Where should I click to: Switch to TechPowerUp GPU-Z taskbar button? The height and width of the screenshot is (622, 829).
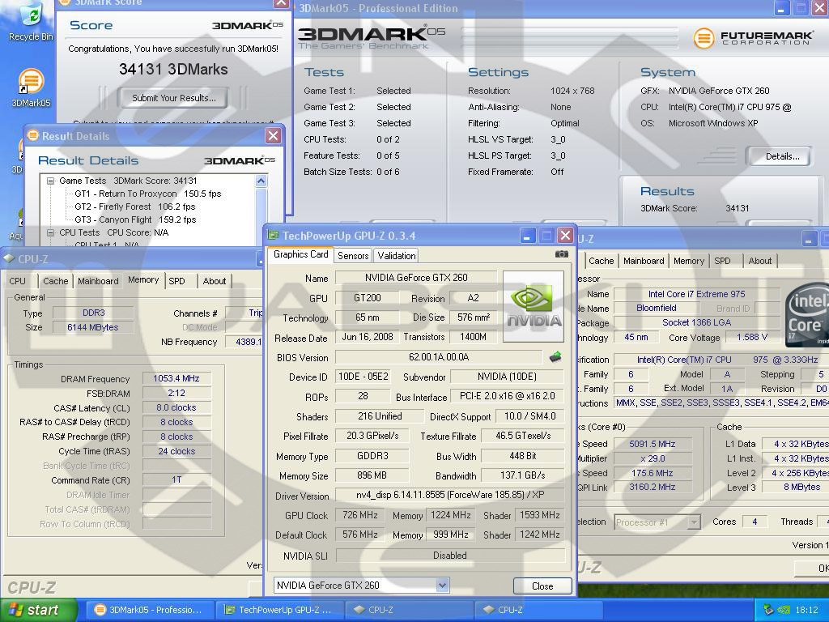click(279, 610)
